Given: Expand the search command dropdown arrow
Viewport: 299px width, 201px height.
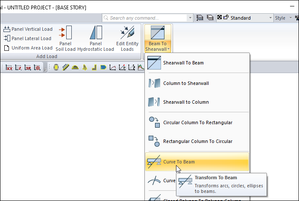Looking at the screenshot, I should [190, 18].
